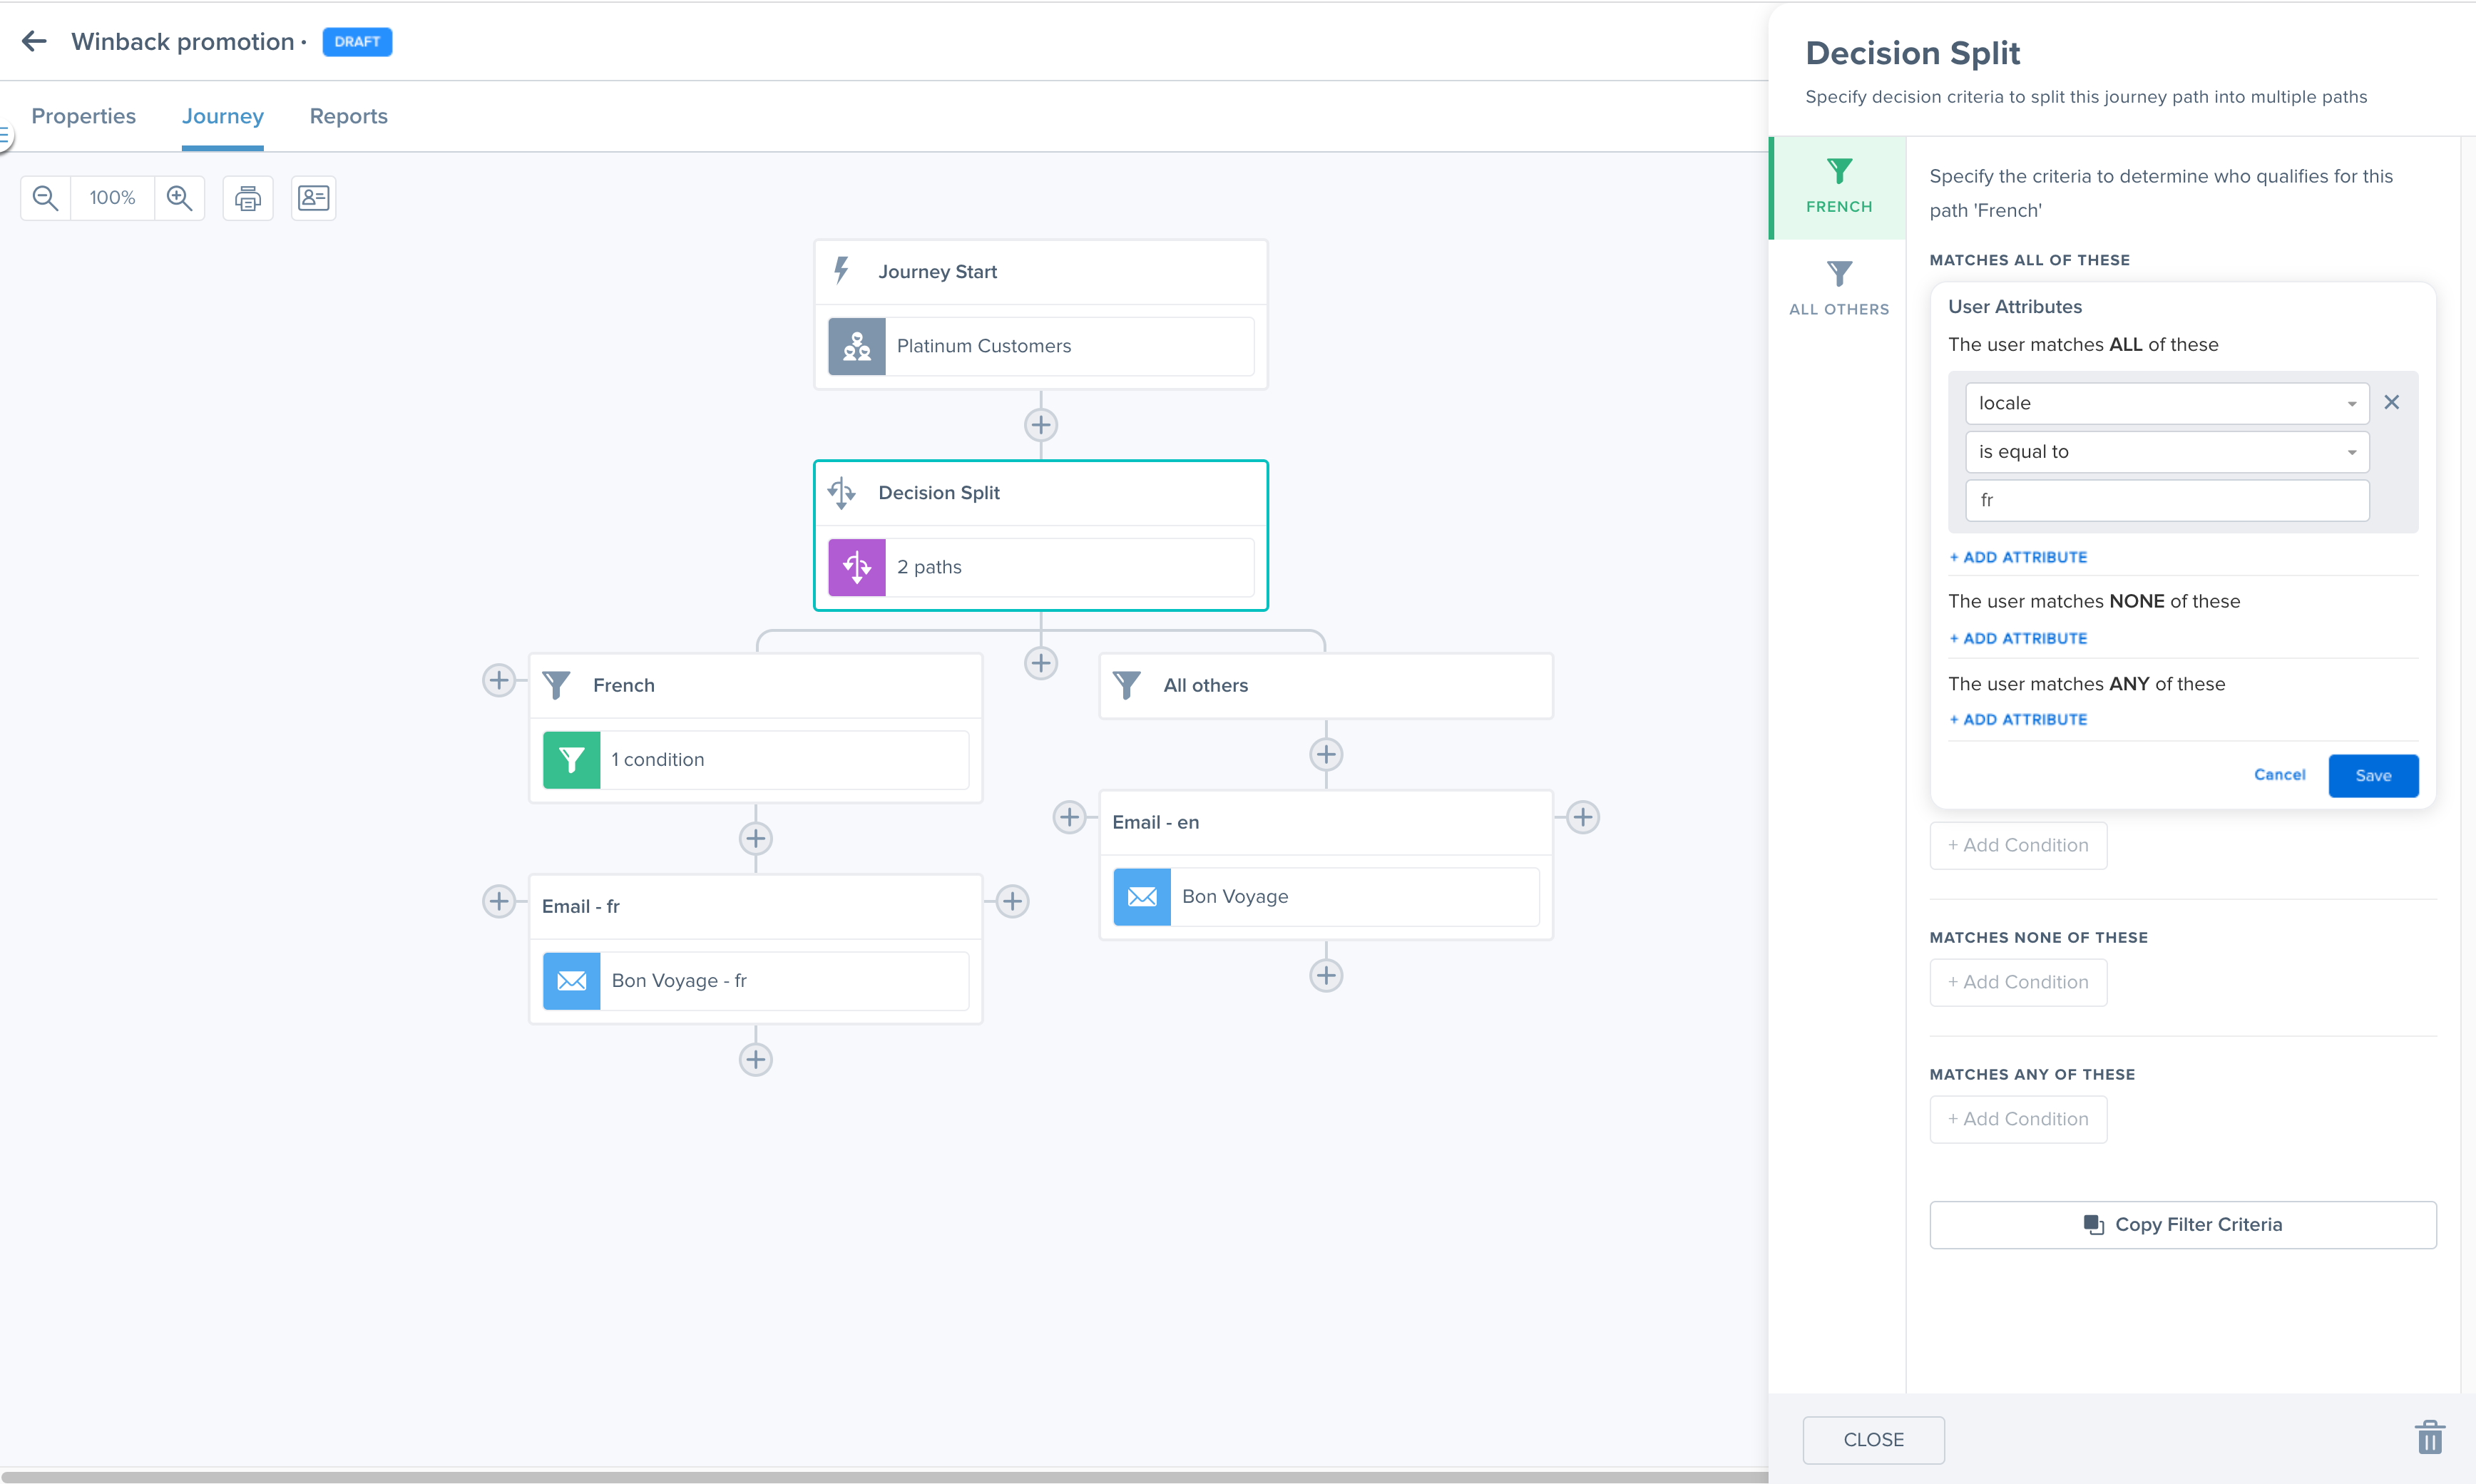
Task: Click the Bon Voyage email icon in Email - en
Action: 1142,897
